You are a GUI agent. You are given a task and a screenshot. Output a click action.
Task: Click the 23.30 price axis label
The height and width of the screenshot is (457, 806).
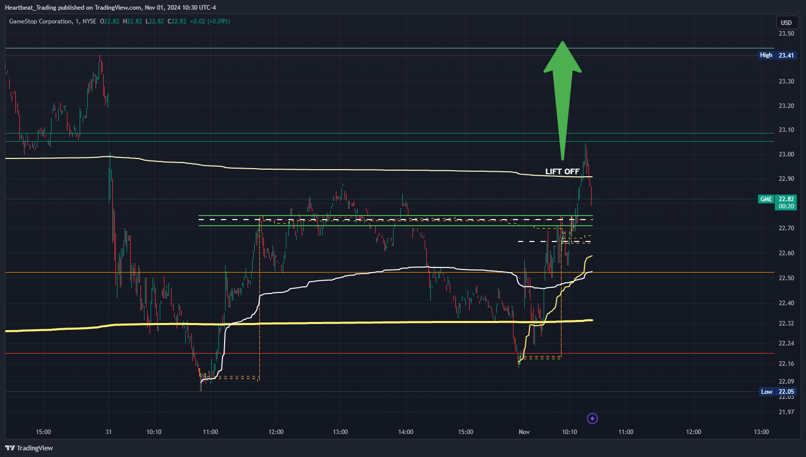pos(786,82)
